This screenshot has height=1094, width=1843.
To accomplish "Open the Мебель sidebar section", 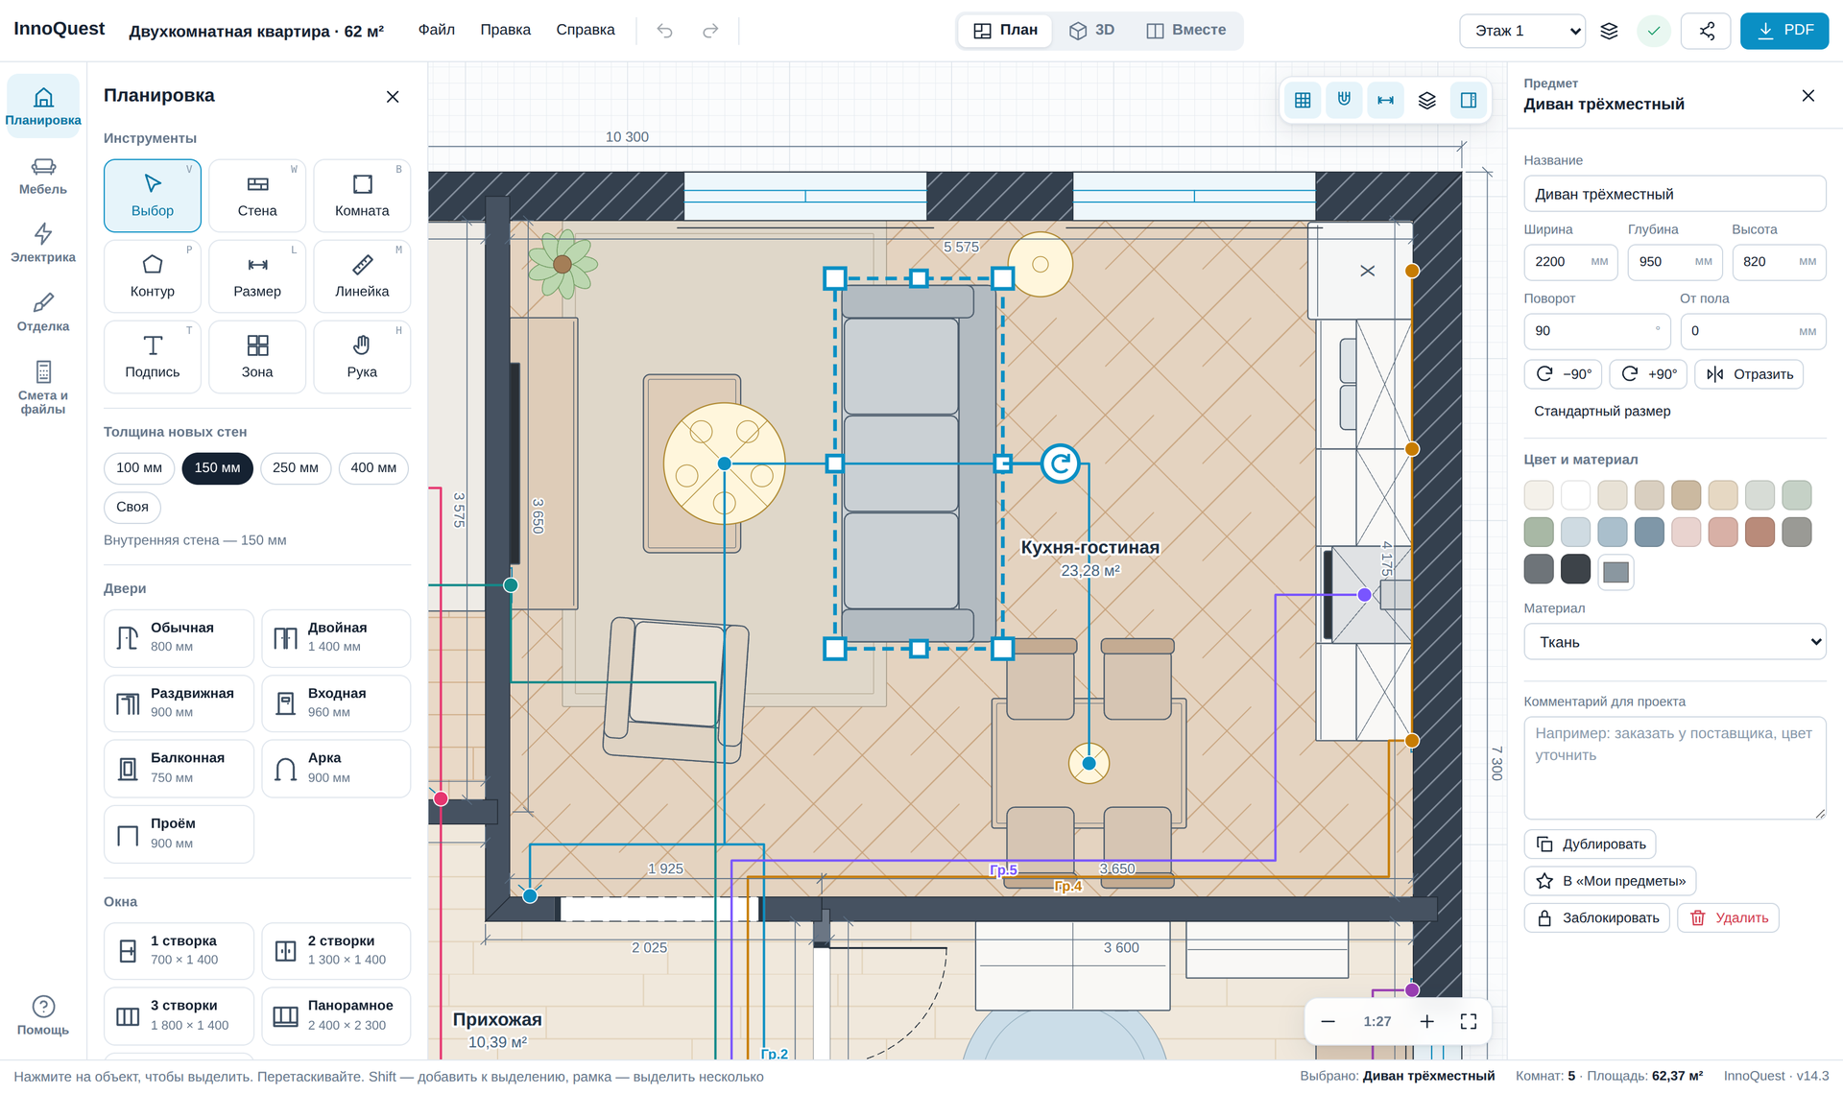I will tap(43, 176).
